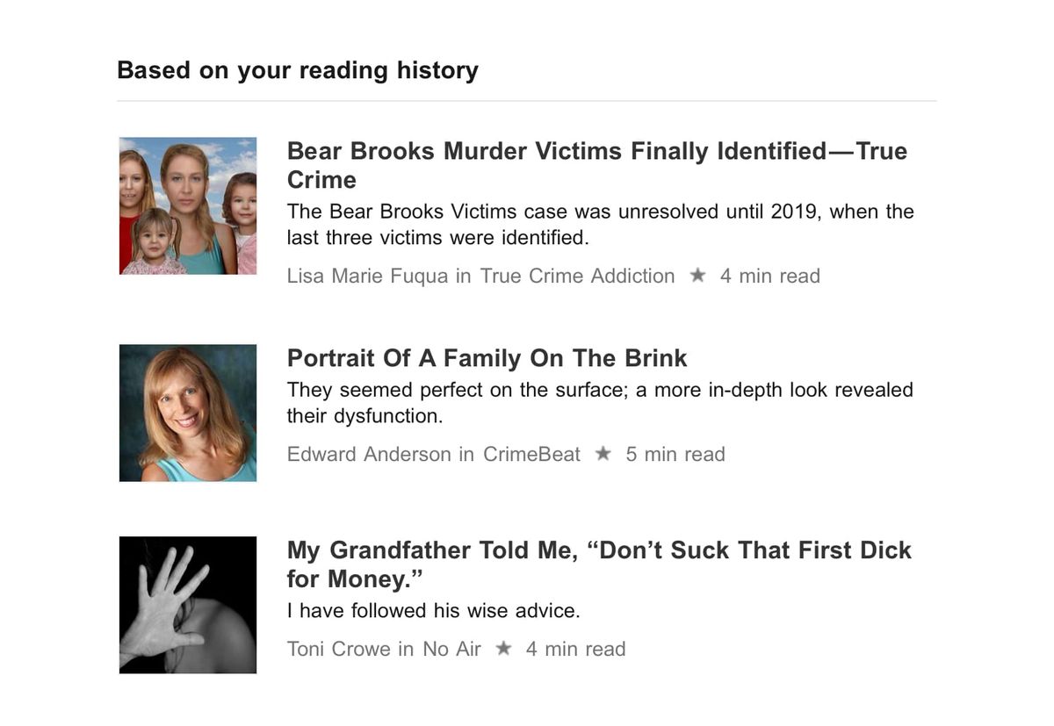Click the 'Based on your reading history' heading
The width and height of the screenshot is (1054, 726).
coord(298,70)
